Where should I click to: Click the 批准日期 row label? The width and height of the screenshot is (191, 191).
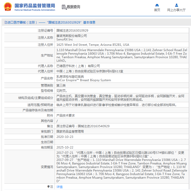coord(47,137)
